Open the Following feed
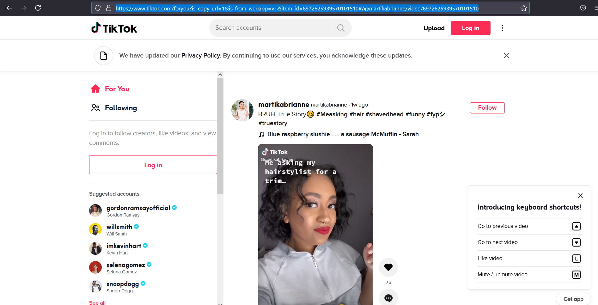This screenshot has width=598, height=305. tap(114, 108)
